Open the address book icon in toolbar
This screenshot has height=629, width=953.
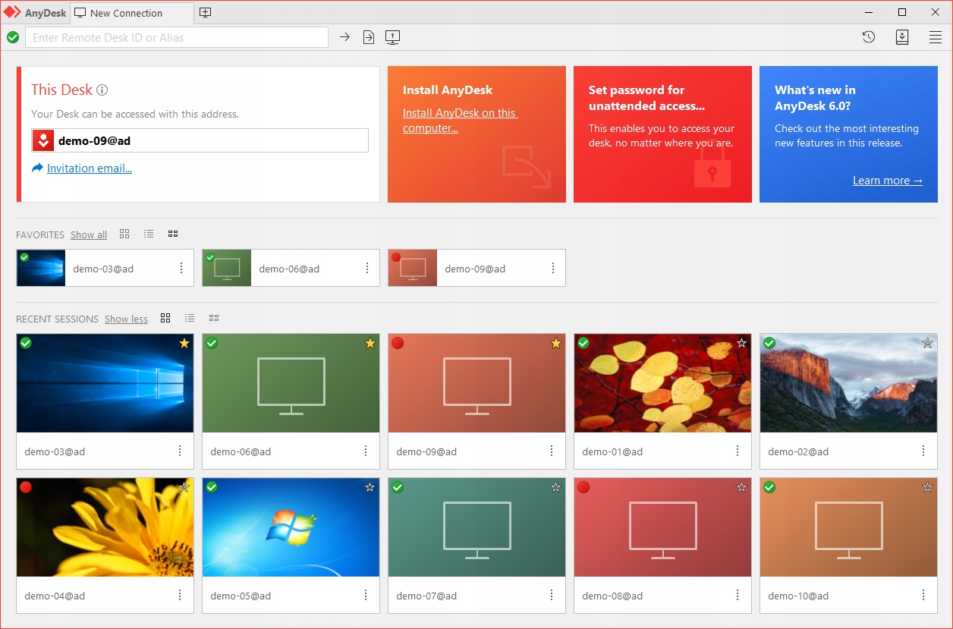pyautogui.click(x=902, y=37)
